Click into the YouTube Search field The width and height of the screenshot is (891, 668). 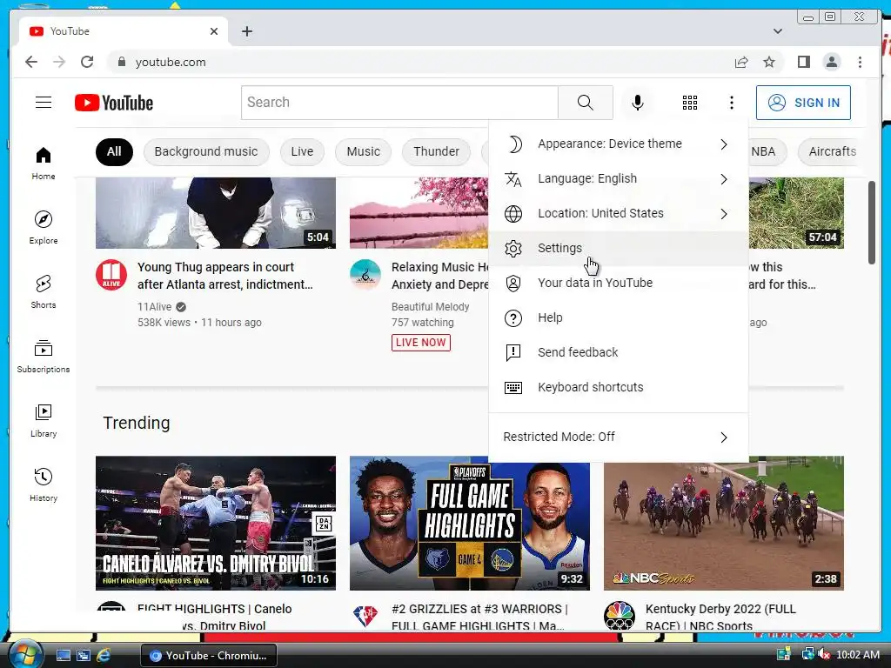point(399,103)
